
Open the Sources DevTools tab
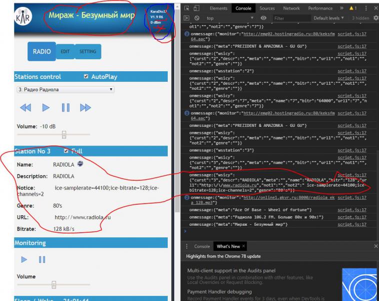267,8
